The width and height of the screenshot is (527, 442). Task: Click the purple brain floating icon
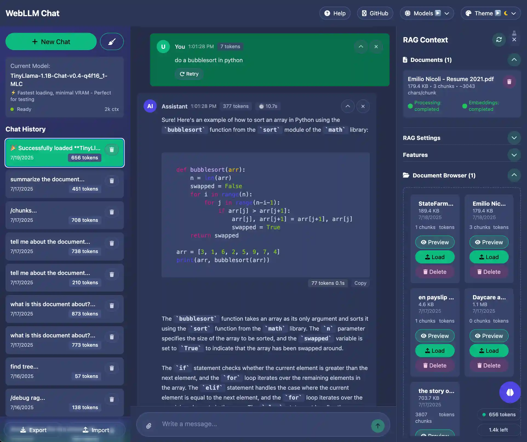pos(510,392)
